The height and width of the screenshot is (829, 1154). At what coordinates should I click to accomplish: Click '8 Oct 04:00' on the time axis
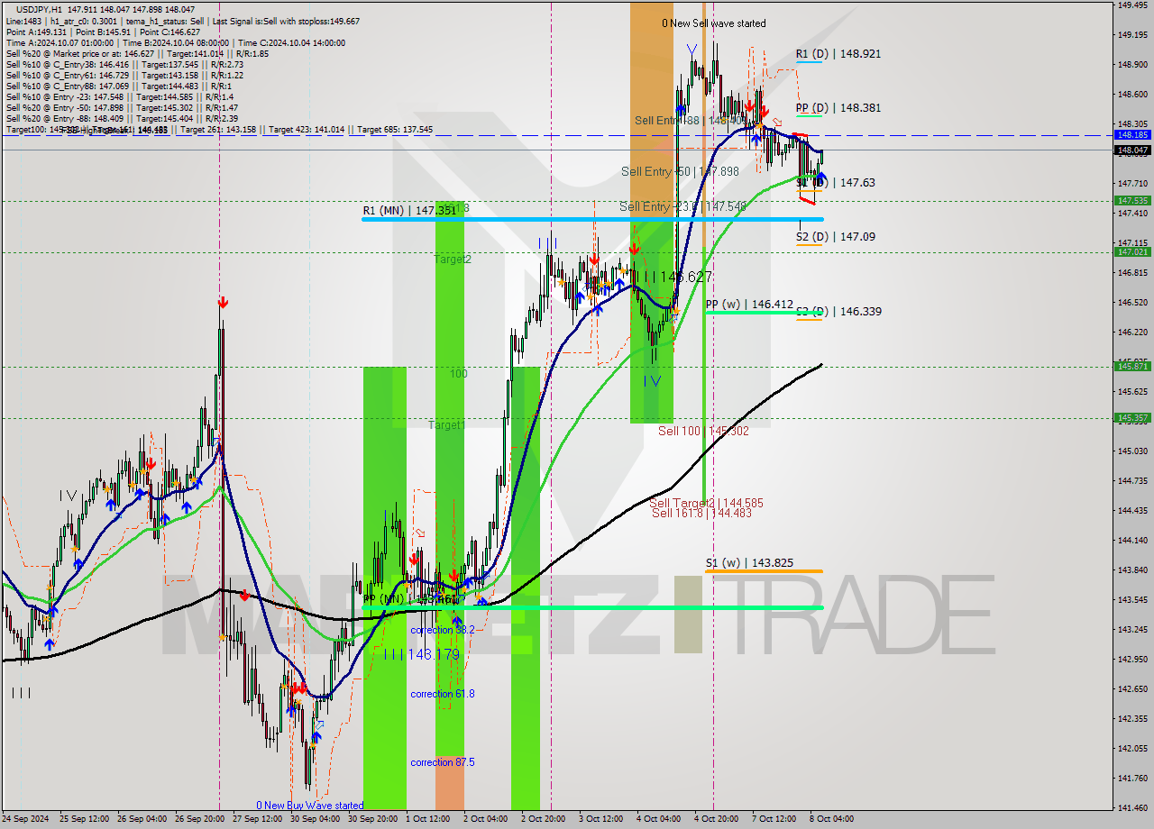click(x=830, y=819)
